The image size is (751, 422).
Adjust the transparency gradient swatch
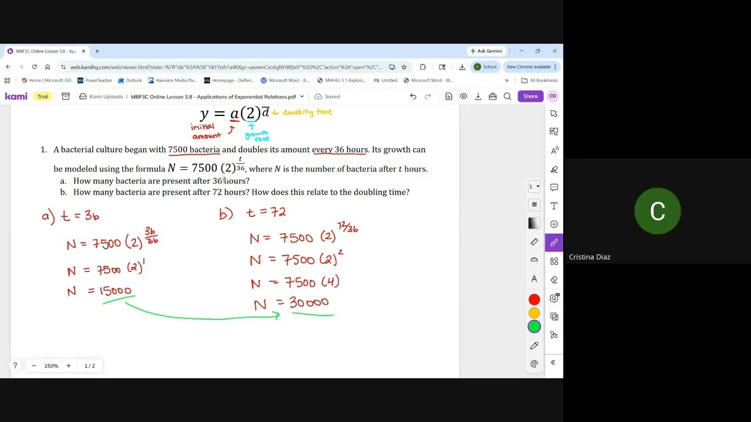(x=534, y=223)
